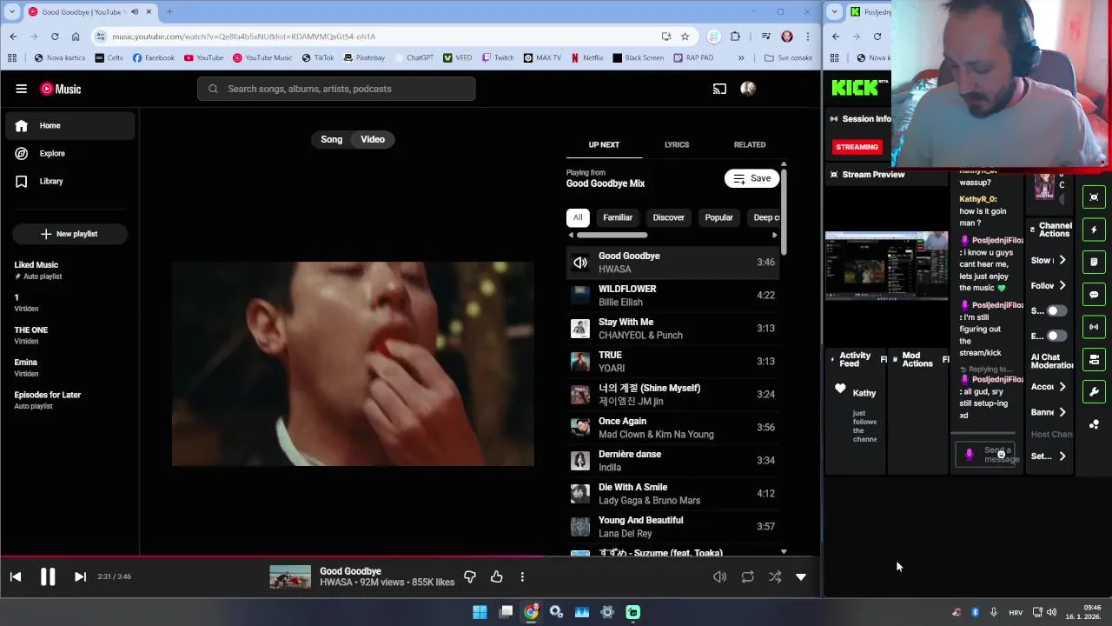Image resolution: width=1112 pixels, height=626 pixels.
Task: Select the Familiar filter chip
Action: (618, 217)
